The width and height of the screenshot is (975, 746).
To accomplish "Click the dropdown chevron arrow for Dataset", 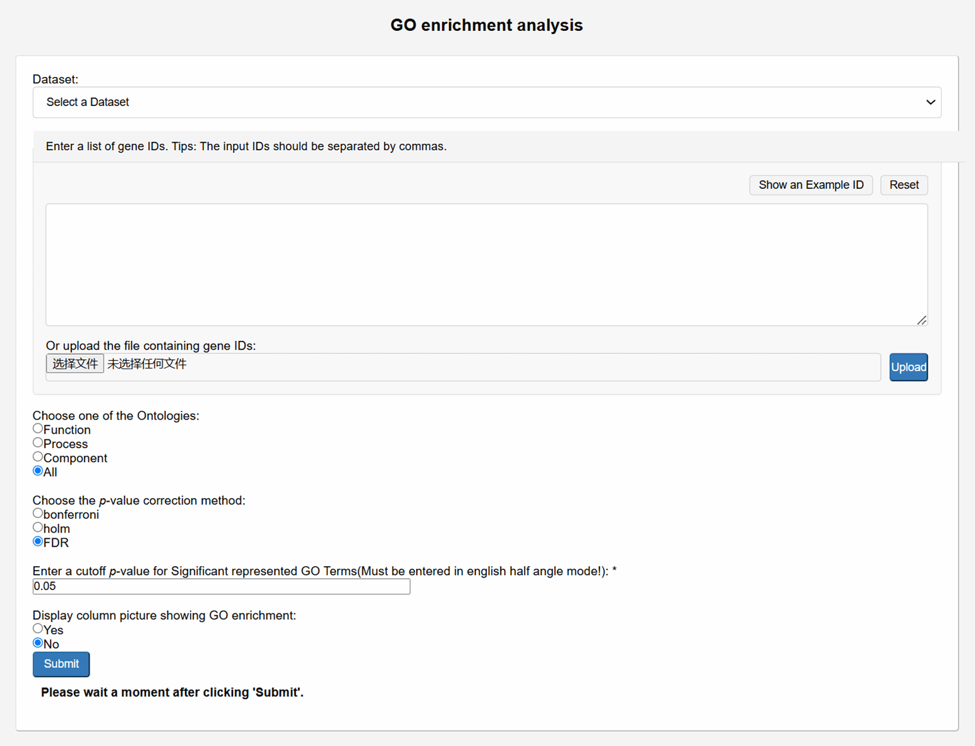I will point(930,102).
